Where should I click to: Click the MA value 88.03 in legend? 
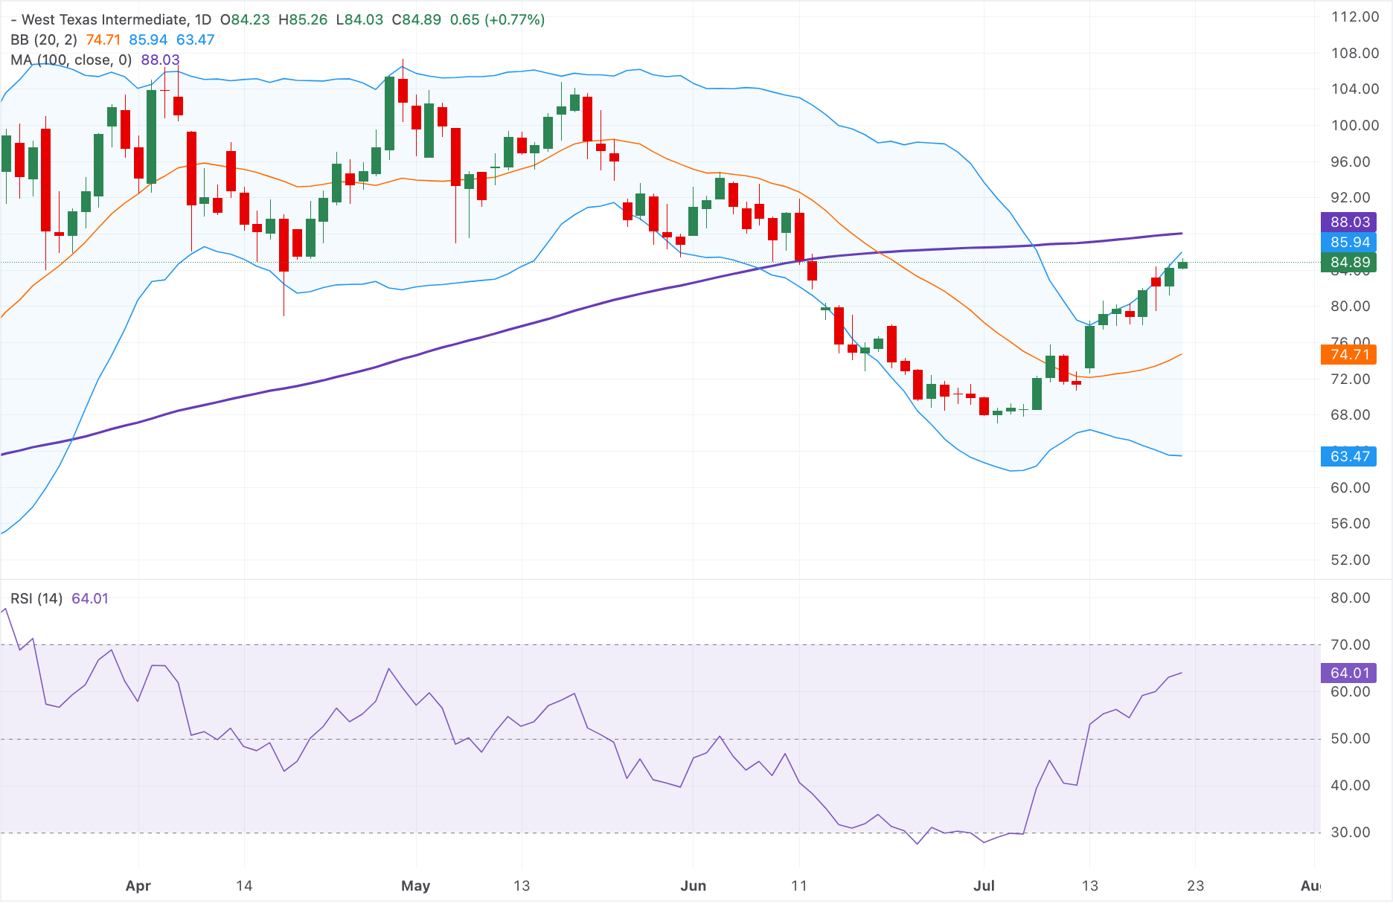point(160,60)
